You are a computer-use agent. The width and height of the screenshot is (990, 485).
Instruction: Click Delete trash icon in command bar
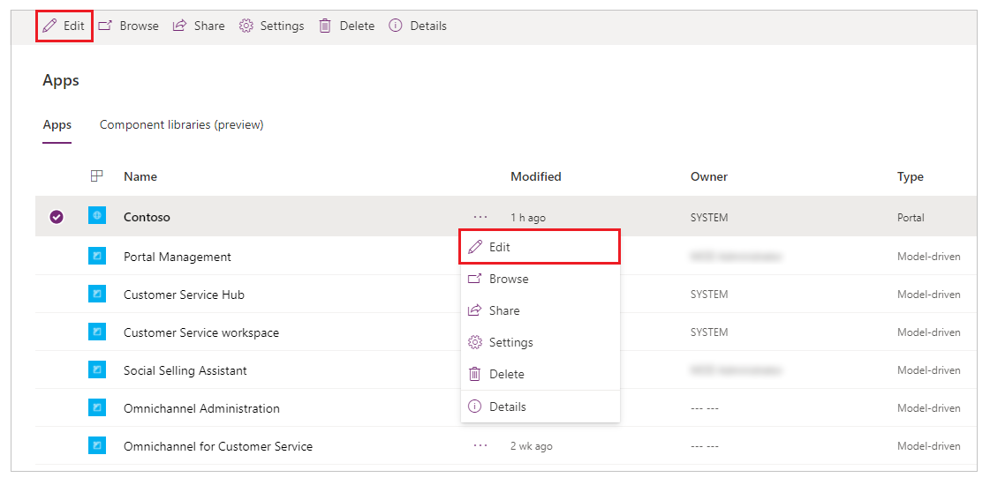pyautogui.click(x=325, y=26)
